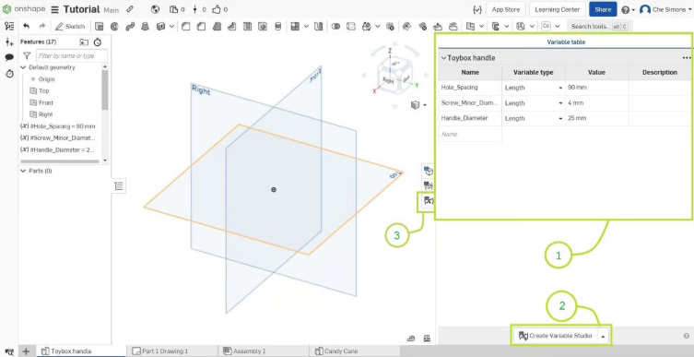Select the Draft tool
The image size is (694, 357).
pos(217,26)
